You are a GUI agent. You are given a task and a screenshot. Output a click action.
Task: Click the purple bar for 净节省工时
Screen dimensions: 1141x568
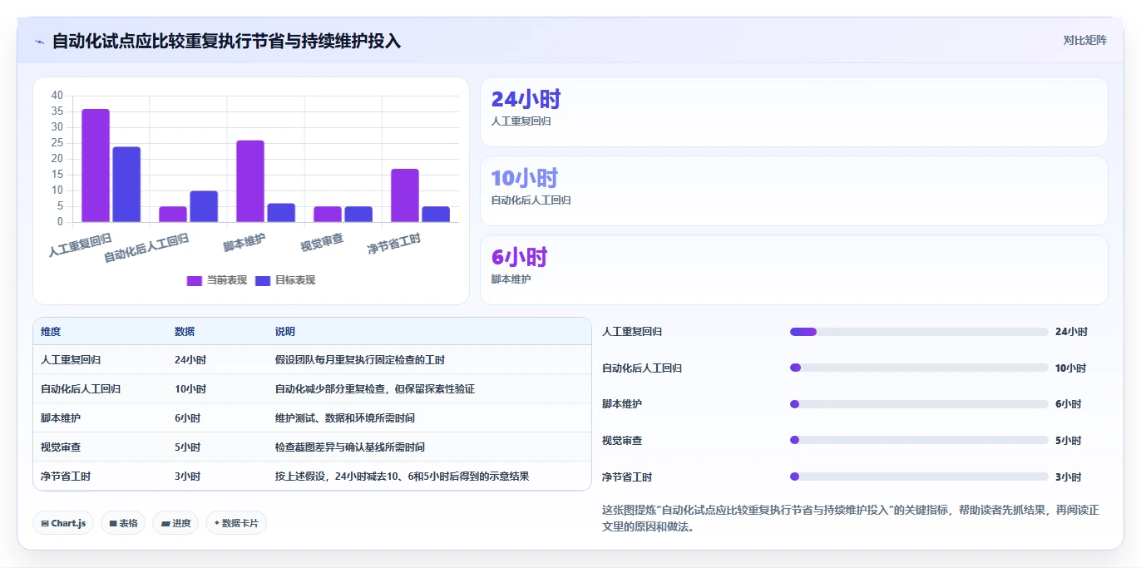coord(405,195)
